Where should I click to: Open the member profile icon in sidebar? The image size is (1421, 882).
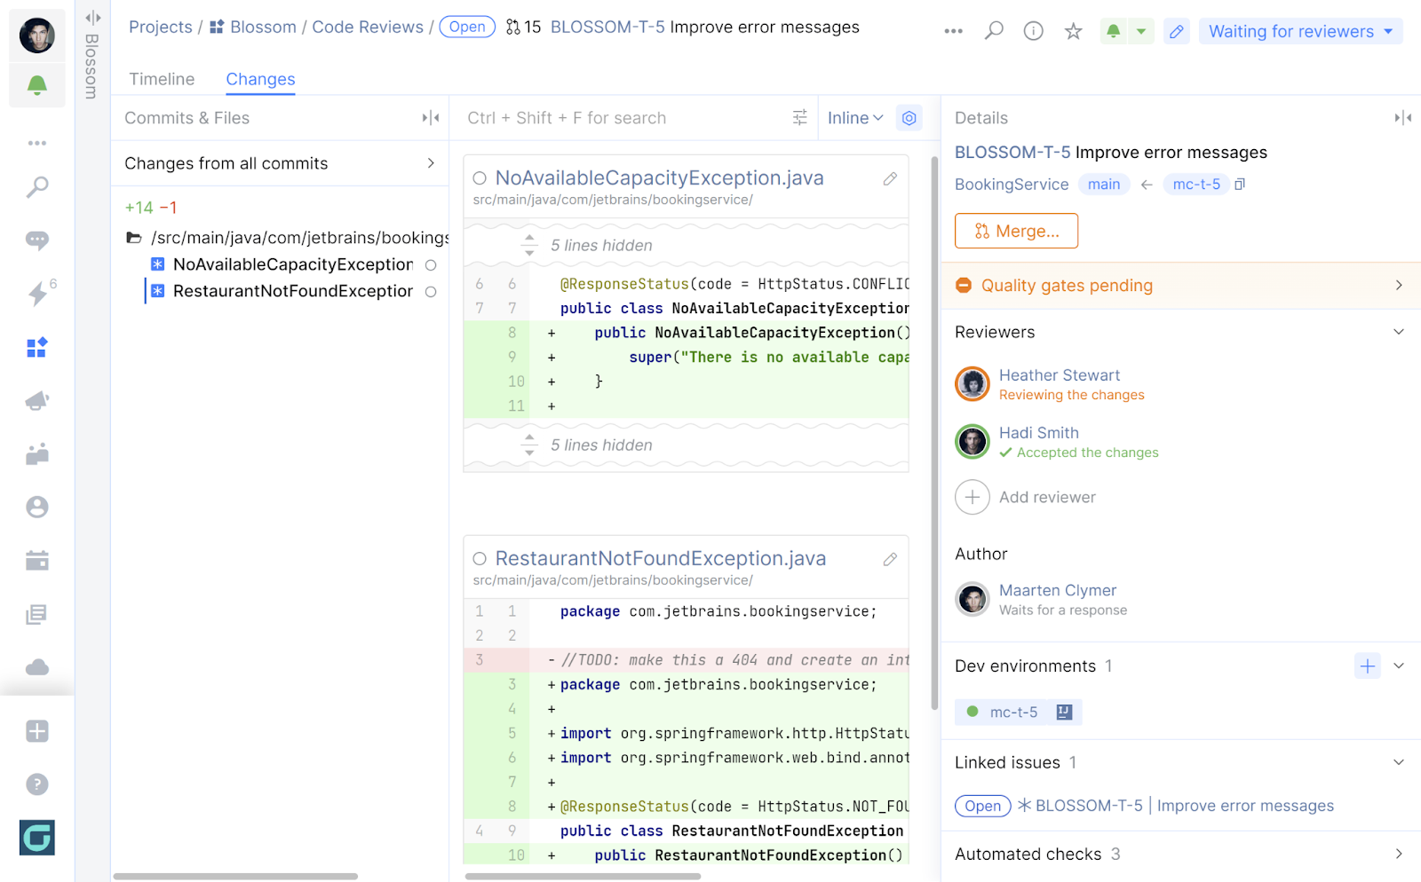coord(37,508)
